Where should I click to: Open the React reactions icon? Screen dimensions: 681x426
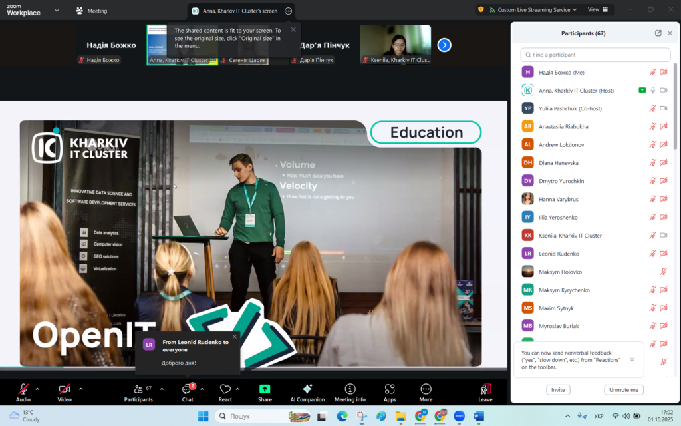(x=225, y=389)
